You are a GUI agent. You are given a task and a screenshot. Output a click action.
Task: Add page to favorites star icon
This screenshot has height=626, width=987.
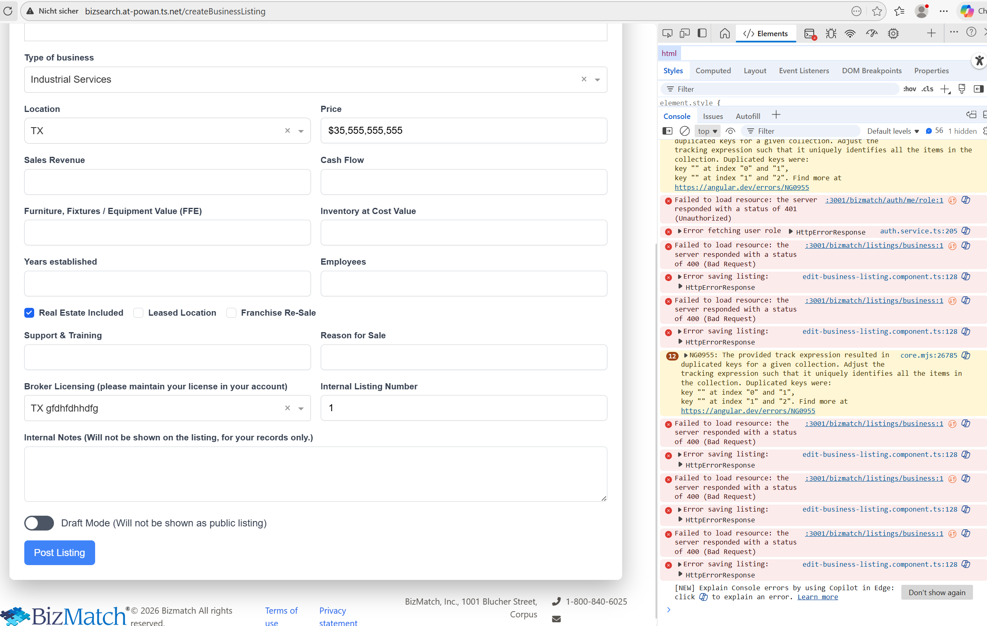[877, 11]
